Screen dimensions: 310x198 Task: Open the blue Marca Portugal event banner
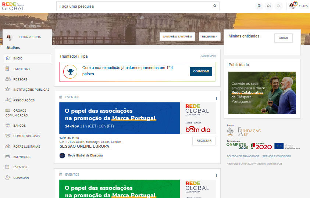pyautogui.click(x=138, y=118)
